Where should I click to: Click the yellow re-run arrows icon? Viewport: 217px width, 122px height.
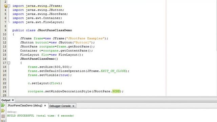coord(3,111)
